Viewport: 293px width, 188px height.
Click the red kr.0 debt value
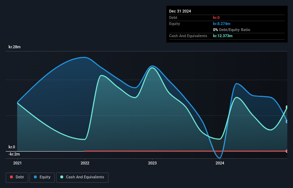(216, 18)
